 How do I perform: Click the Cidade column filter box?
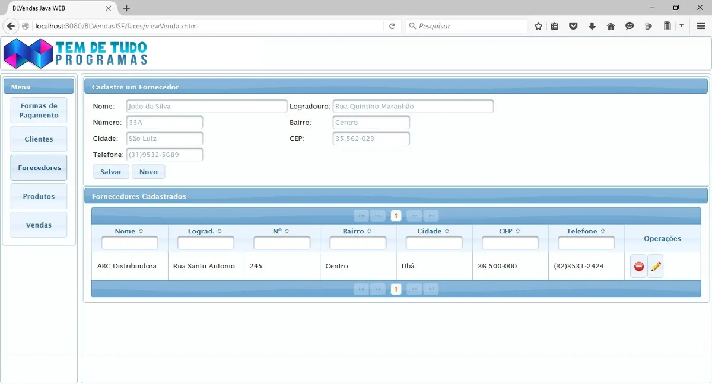434,244
